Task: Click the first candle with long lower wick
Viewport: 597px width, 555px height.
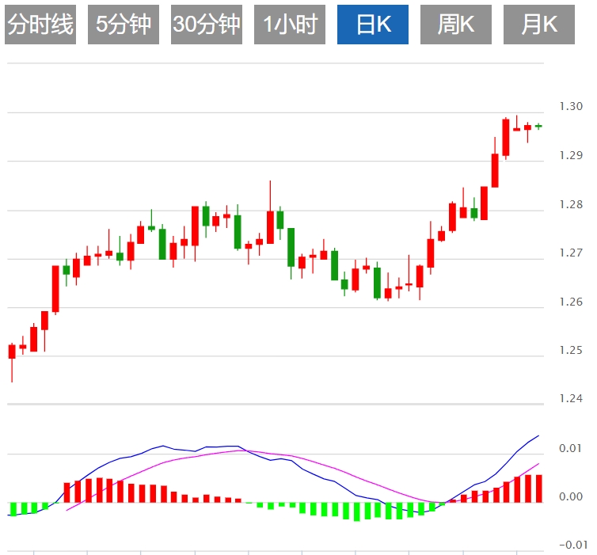Action: [12, 363]
